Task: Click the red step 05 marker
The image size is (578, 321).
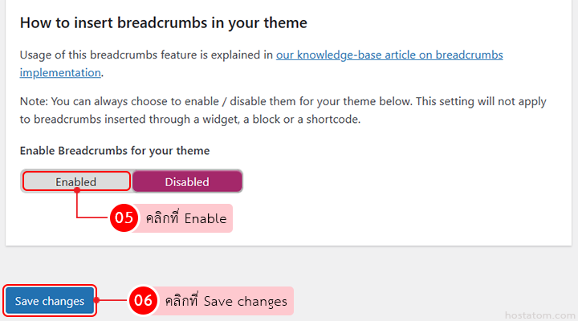Action: pyautogui.click(x=124, y=217)
